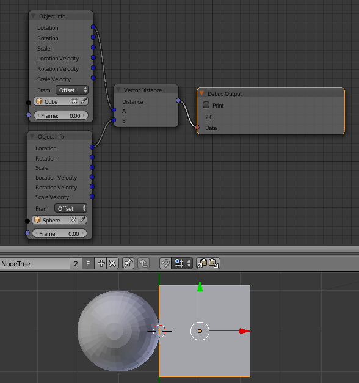Increase Frame value on the Sphere node
This screenshot has height=383, width=359.
coord(83,233)
